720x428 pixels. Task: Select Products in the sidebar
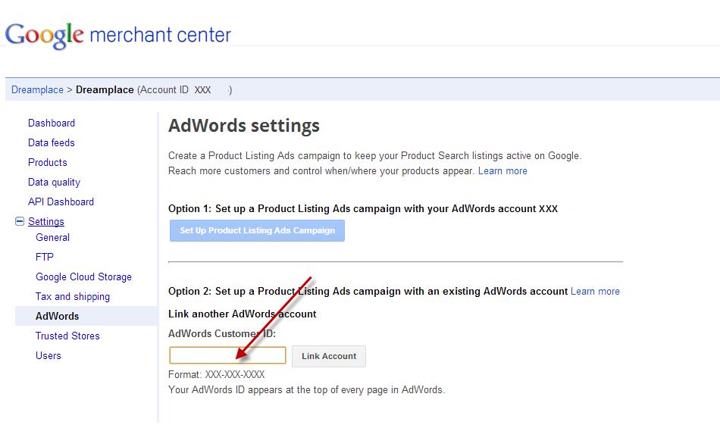tap(47, 162)
